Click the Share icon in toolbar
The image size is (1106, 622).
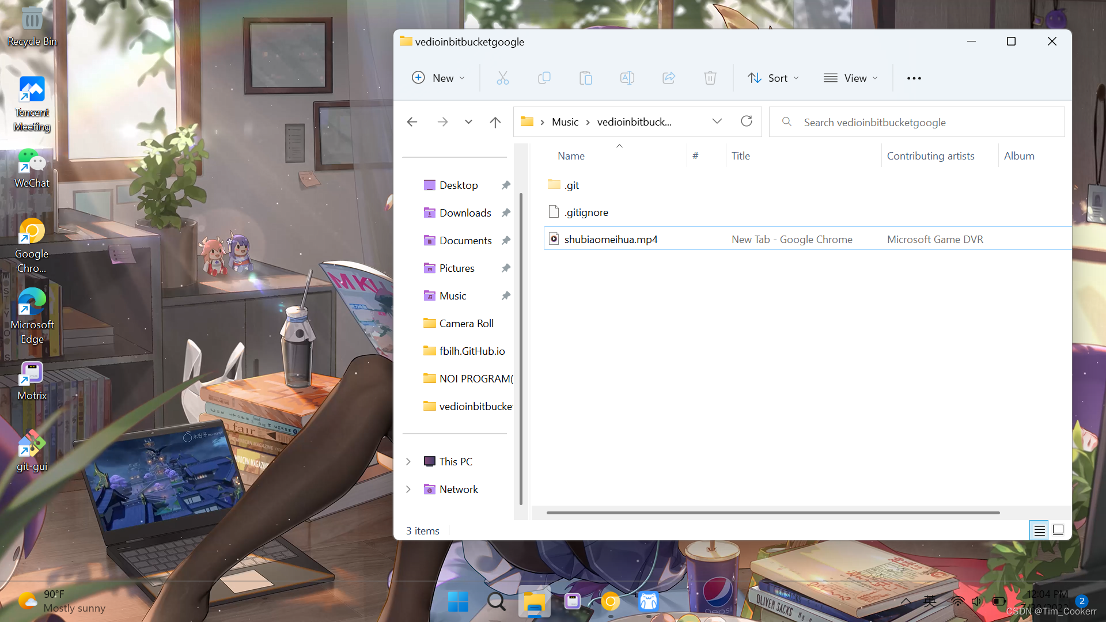tap(668, 78)
